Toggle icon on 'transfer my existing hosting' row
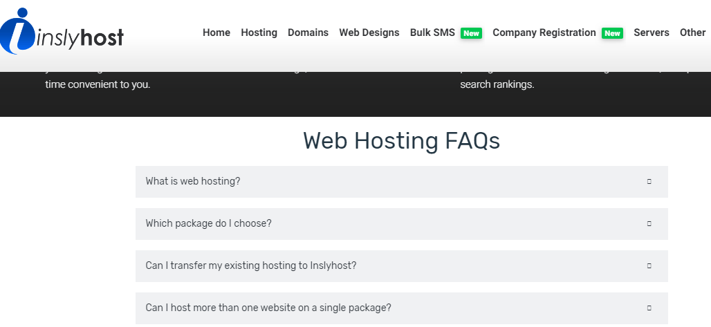This screenshot has height=327, width=711. click(x=649, y=265)
